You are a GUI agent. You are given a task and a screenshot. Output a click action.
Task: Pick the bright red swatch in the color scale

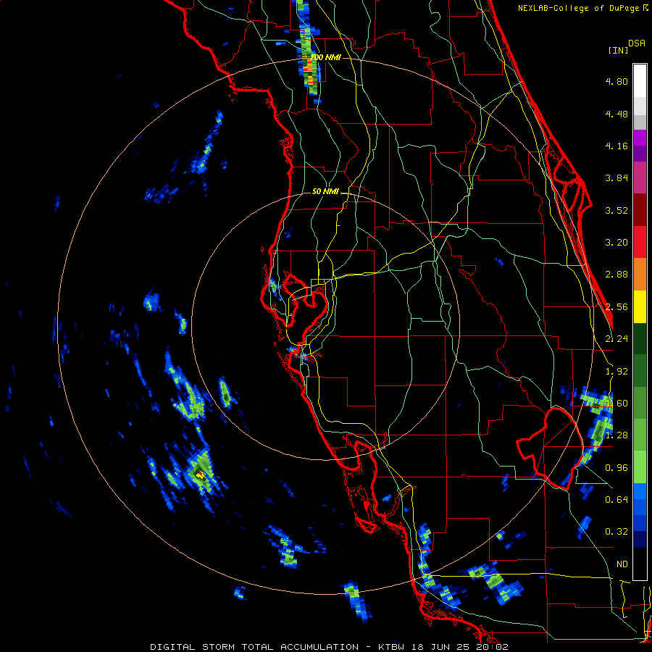640,242
